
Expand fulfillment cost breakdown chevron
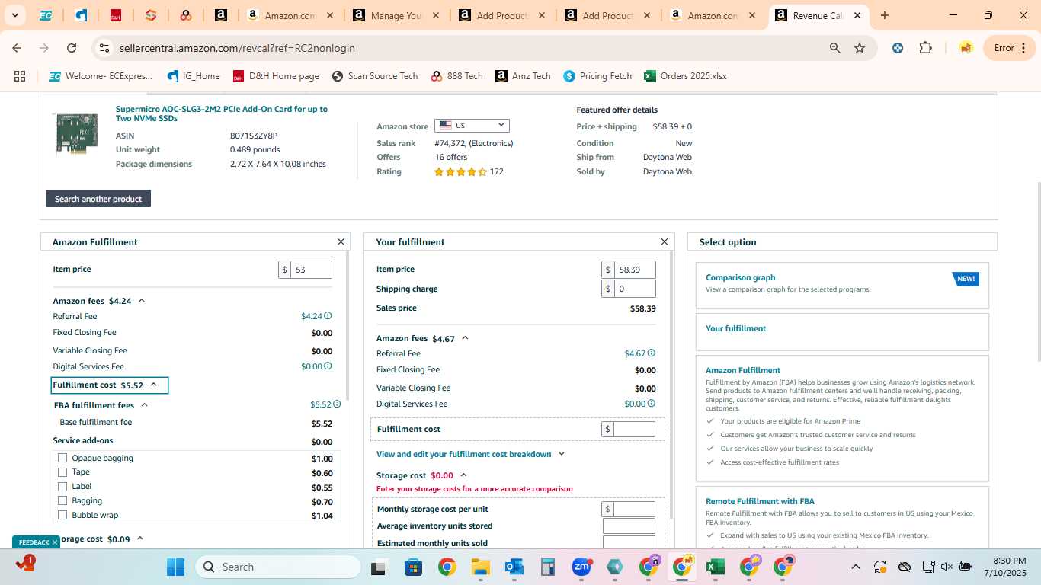coord(562,454)
